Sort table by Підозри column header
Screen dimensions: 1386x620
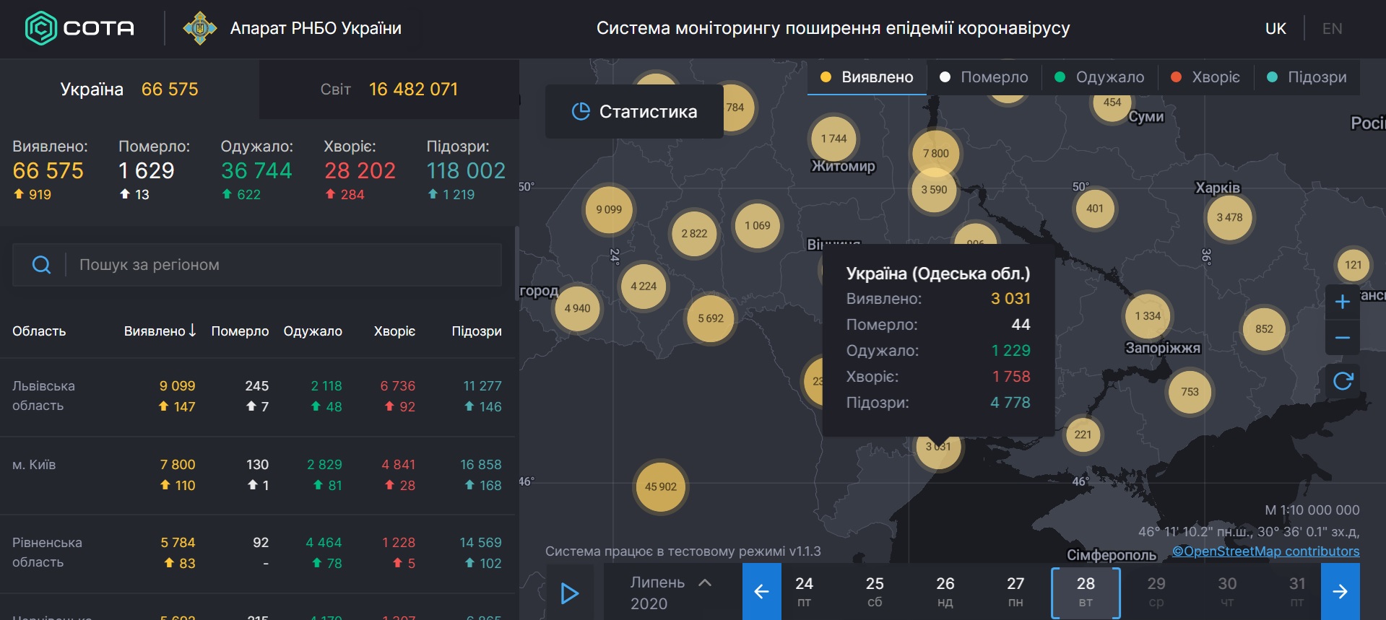point(477,331)
